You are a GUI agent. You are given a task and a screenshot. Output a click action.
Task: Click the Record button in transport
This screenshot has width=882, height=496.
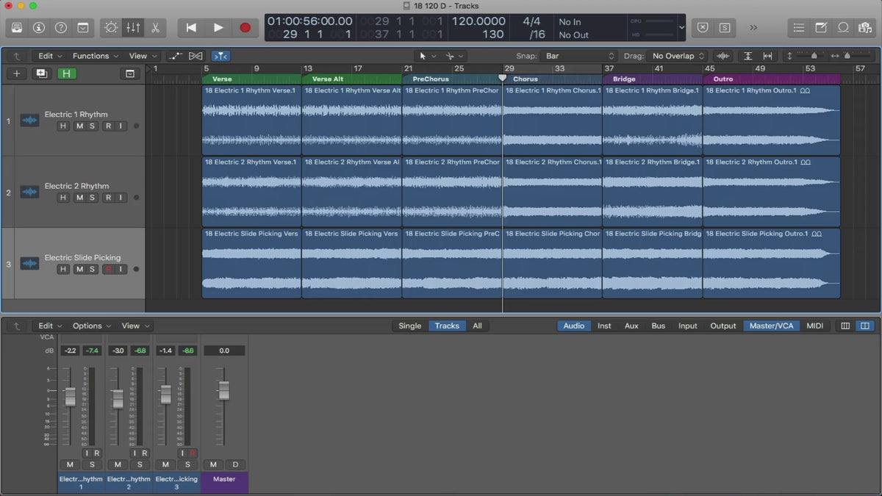click(x=245, y=27)
